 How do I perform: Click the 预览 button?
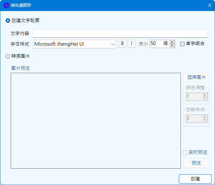click(x=196, y=163)
